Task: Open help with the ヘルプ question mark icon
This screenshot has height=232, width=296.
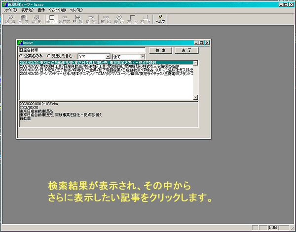Action: 160,19
